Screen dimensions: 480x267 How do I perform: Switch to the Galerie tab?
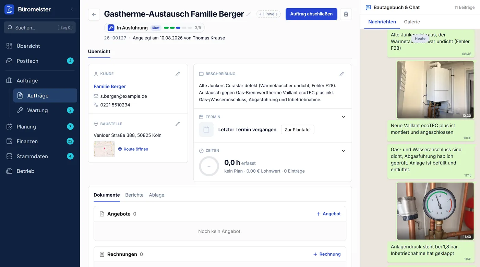pos(412,22)
